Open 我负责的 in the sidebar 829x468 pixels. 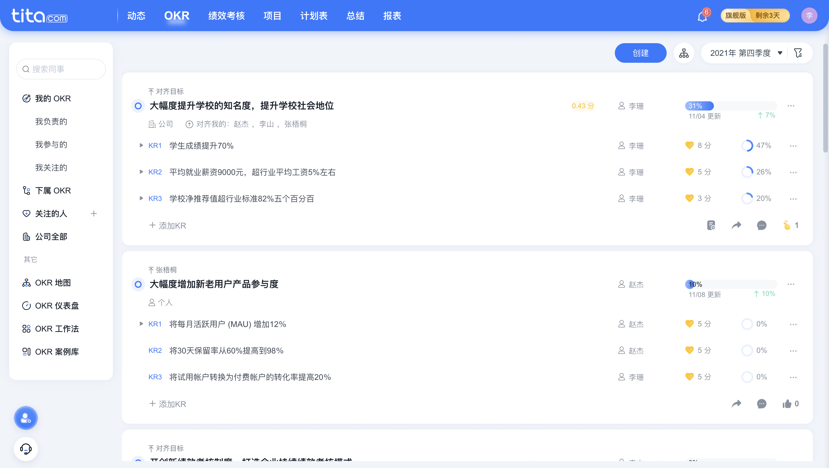click(51, 122)
